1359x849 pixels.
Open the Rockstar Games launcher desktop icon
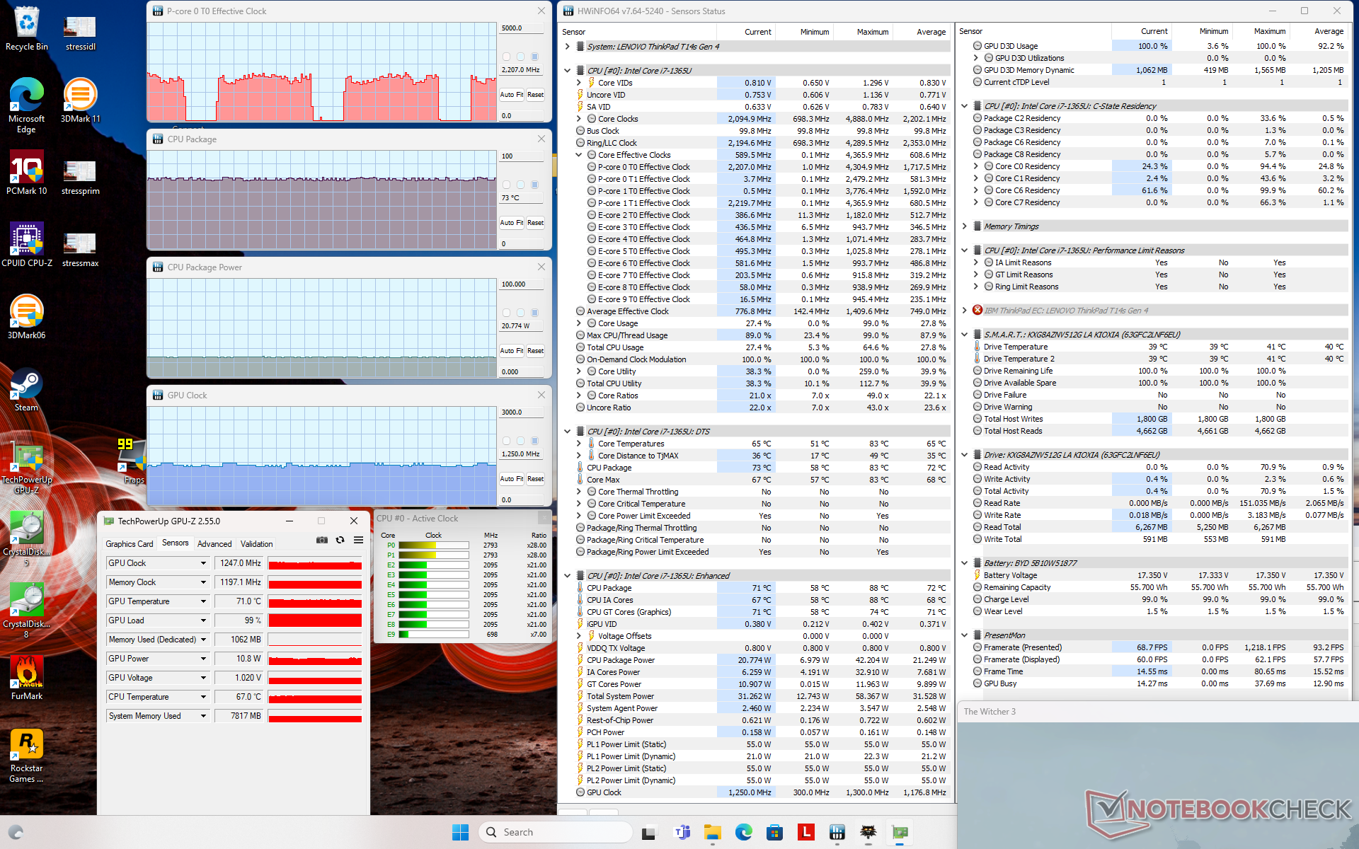[x=26, y=756]
